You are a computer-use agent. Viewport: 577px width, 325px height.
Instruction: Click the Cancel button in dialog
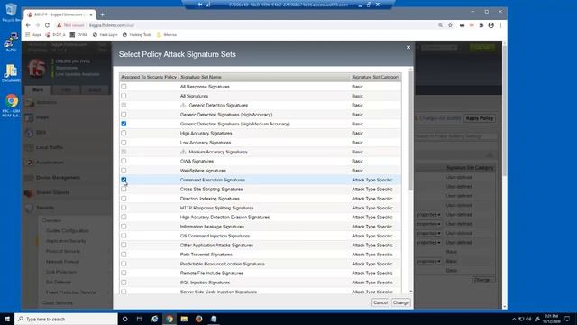pos(380,302)
